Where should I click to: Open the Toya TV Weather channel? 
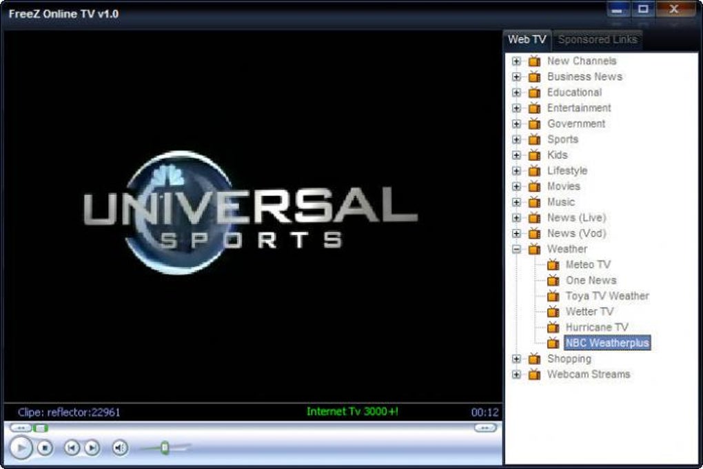point(607,296)
